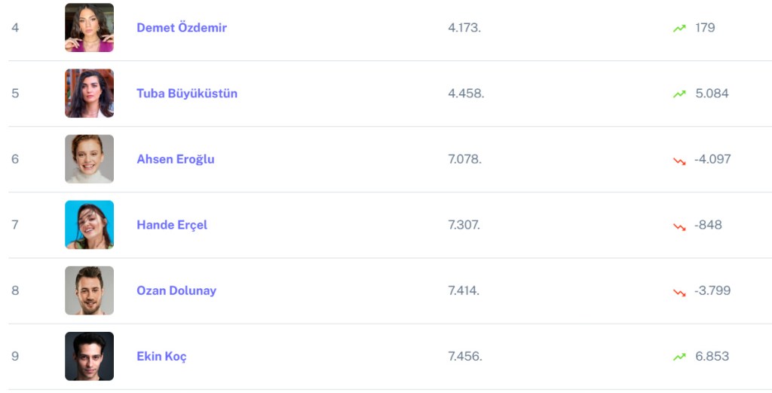This screenshot has height=393, width=772.
Task: Select Ahsen Eroğlu's portrait image
Action: tap(89, 159)
